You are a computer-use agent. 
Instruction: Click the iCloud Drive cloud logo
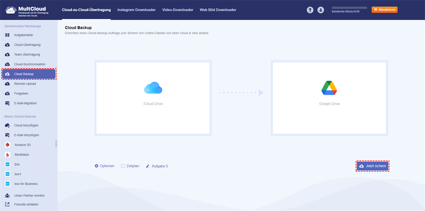[153, 88]
